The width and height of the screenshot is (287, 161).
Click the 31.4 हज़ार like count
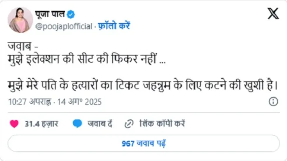[x=42, y=124]
